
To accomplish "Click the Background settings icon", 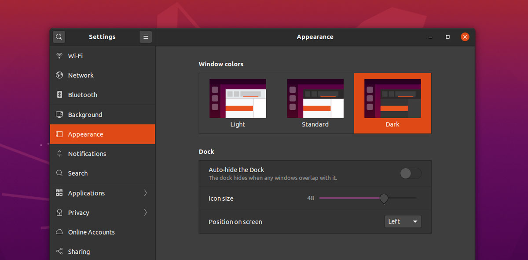I will pyautogui.click(x=59, y=114).
